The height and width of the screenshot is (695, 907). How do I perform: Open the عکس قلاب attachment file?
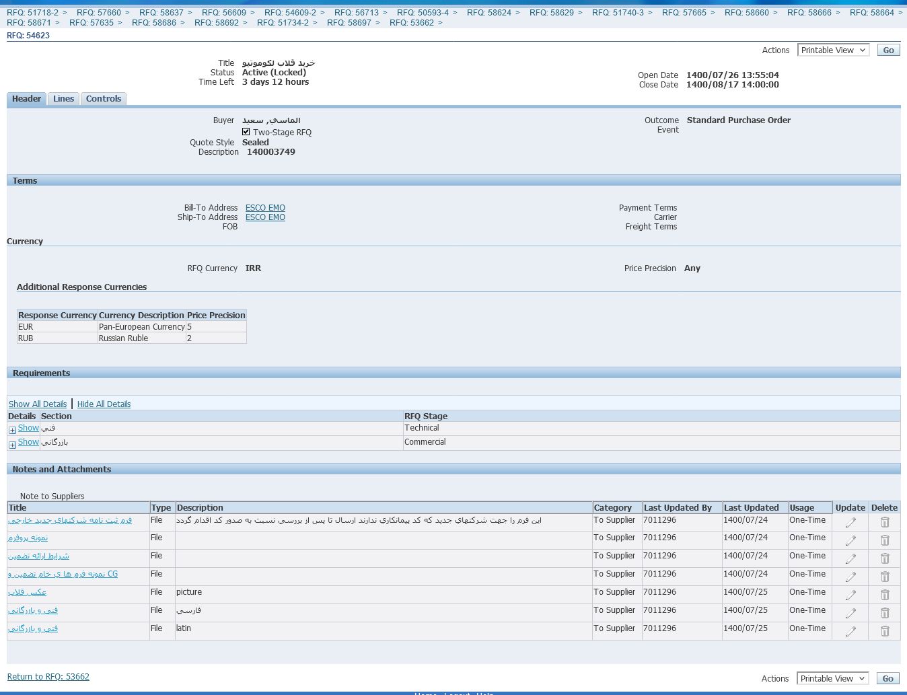27,592
